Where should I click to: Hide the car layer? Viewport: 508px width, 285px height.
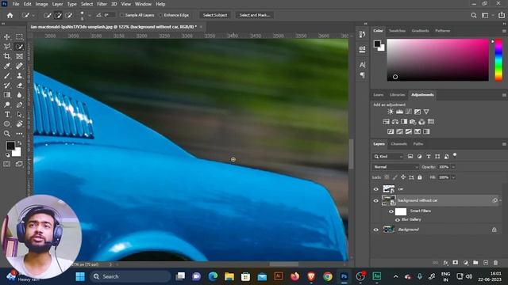click(x=375, y=189)
